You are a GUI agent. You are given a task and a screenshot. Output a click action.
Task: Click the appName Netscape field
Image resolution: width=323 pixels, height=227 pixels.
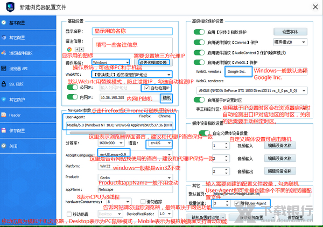coord(136,189)
